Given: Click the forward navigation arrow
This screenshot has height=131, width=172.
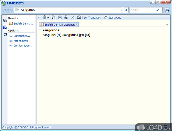Looking at the screenshot, I should (x=10, y=10).
